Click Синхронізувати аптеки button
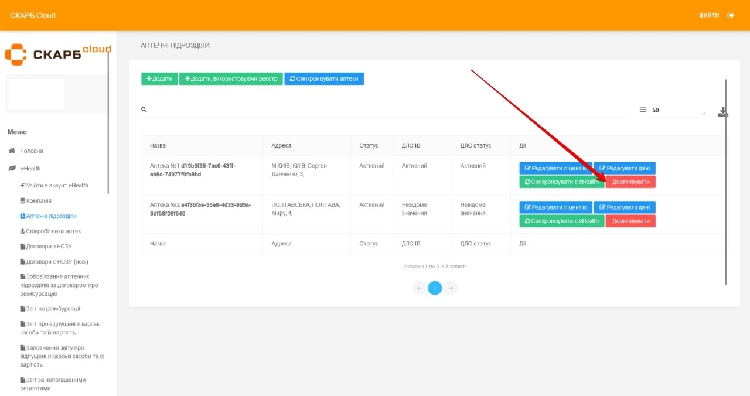This screenshot has width=750, height=396. click(324, 79)
